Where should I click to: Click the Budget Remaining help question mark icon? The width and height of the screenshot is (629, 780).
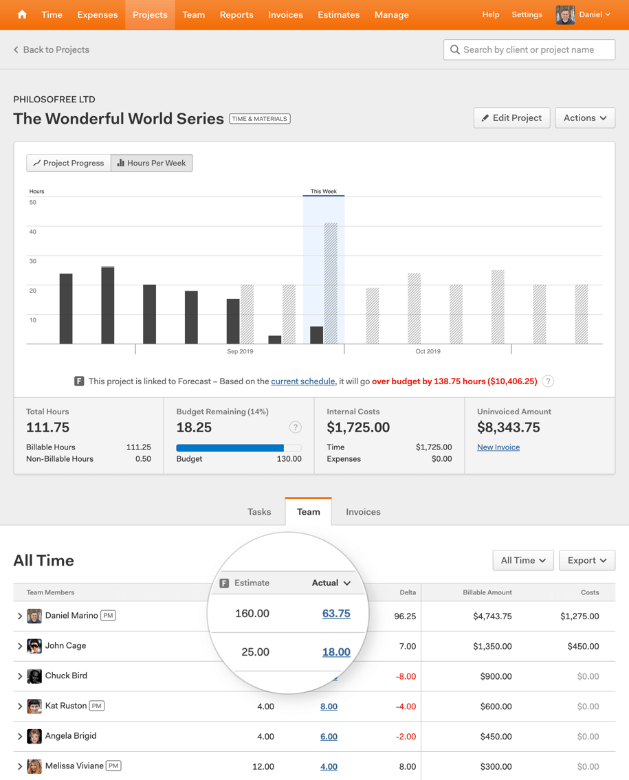(x=295, y=427)
